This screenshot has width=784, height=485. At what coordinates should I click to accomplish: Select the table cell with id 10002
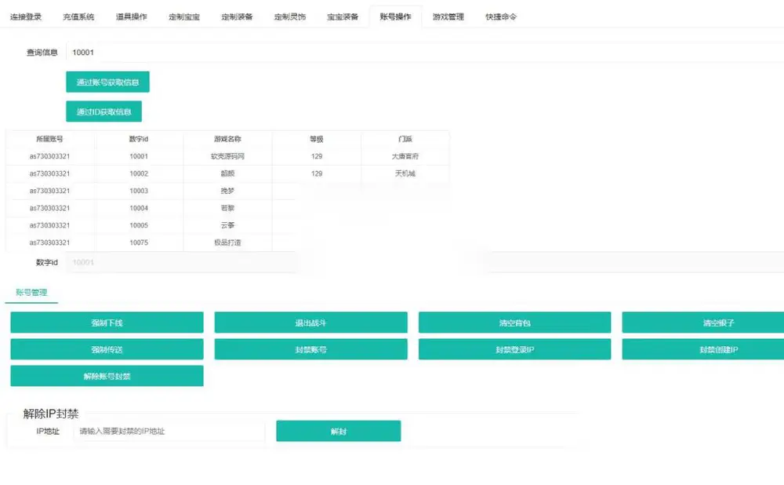139,173
